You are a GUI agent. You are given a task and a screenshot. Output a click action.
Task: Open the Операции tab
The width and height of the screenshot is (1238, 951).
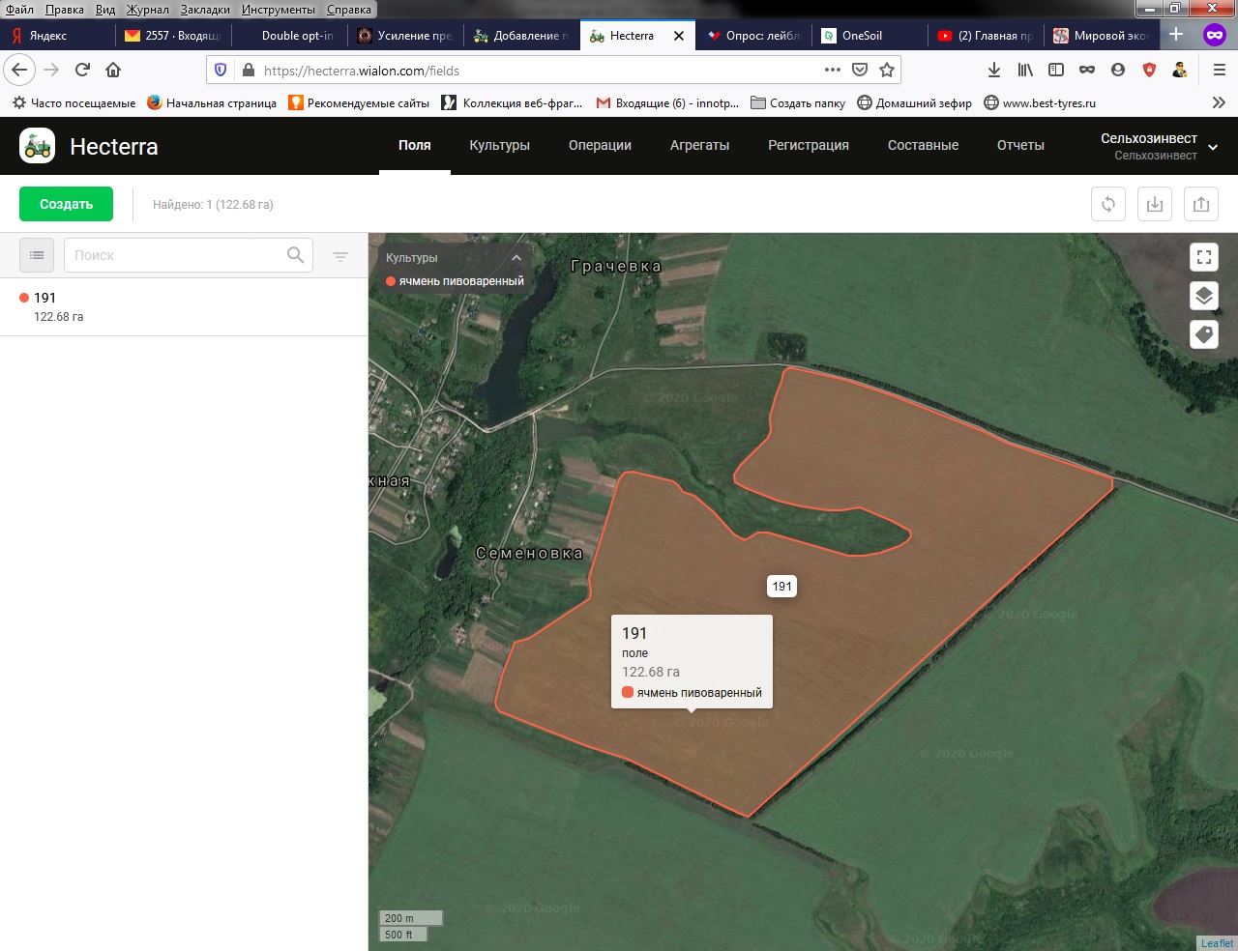pos(600,145)
